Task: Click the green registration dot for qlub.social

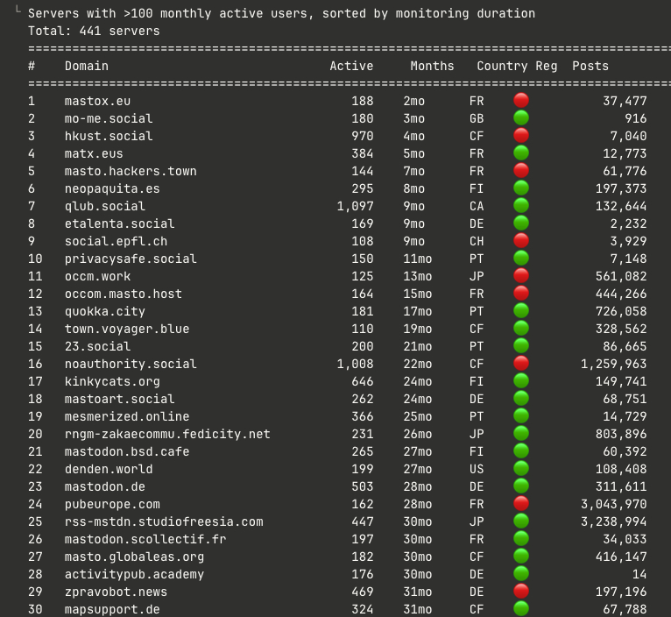Action: tap(521, 206)
